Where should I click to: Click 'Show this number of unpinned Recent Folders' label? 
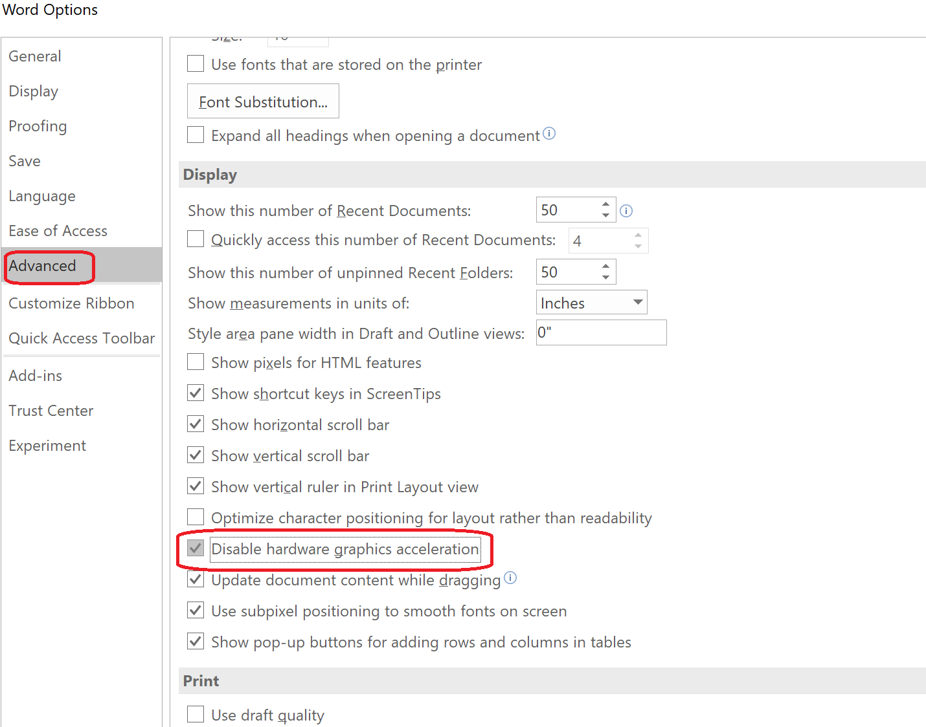click(350, 273)
